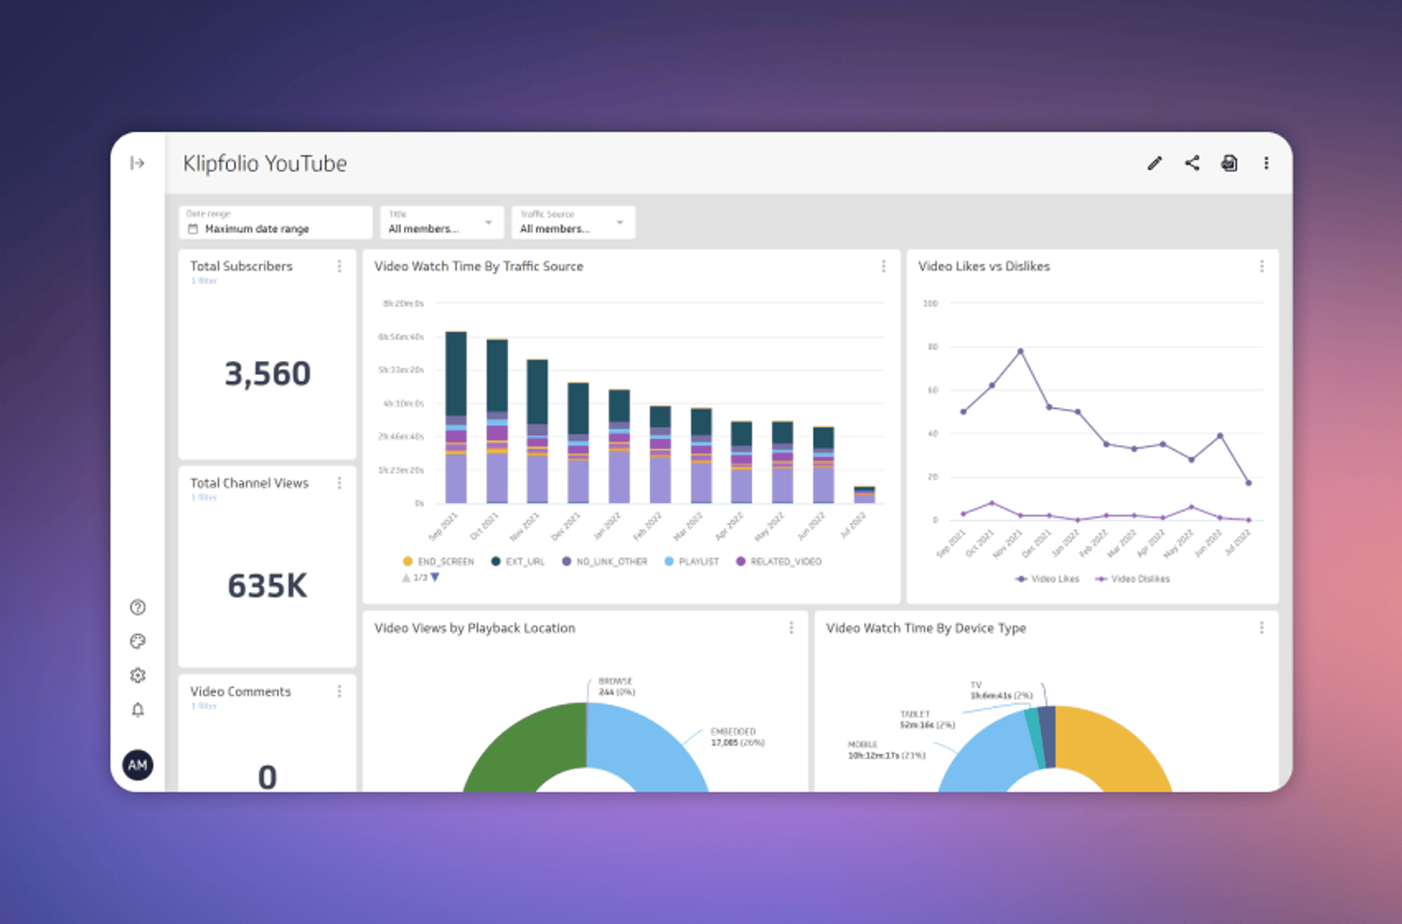
Task: Open Video Views by Playback Location menu
Action: pyautogui.click(x=791, y=628)
